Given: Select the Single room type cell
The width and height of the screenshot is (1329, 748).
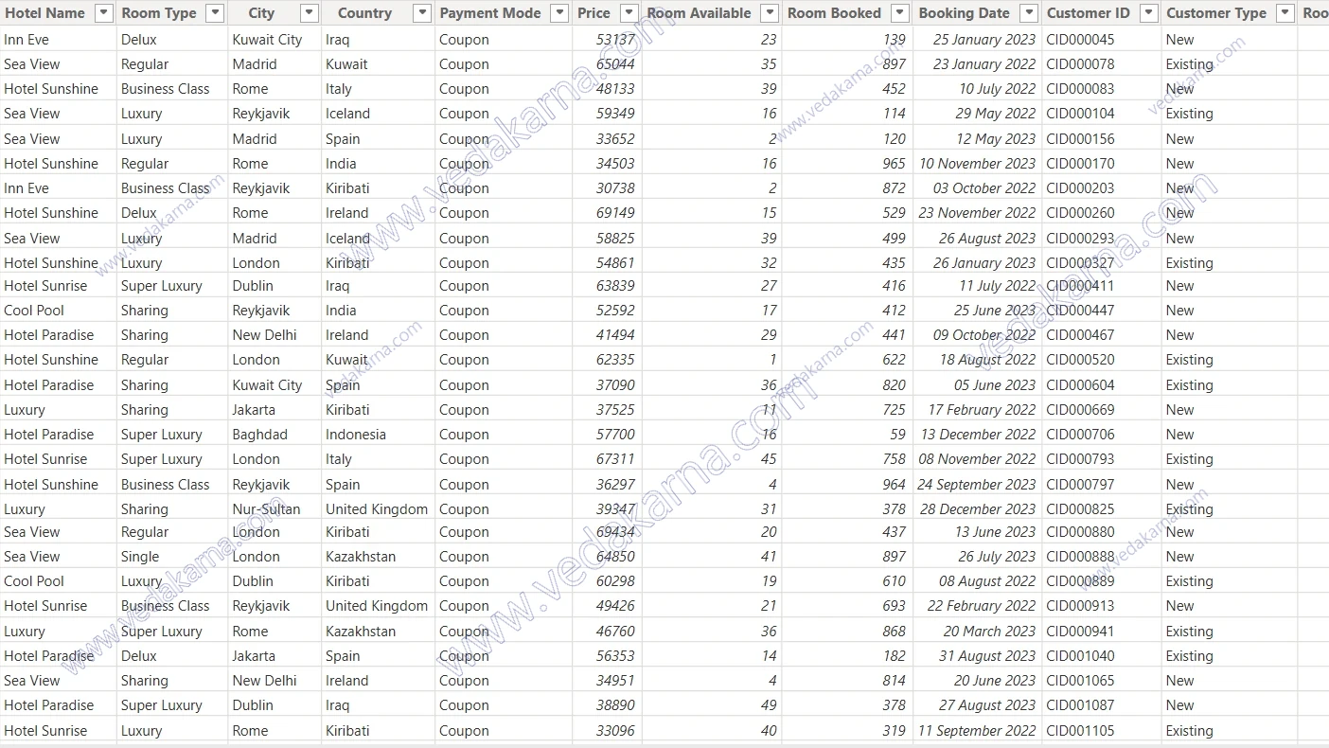Looking at the screenshot, I should click(x=140, y=557).
